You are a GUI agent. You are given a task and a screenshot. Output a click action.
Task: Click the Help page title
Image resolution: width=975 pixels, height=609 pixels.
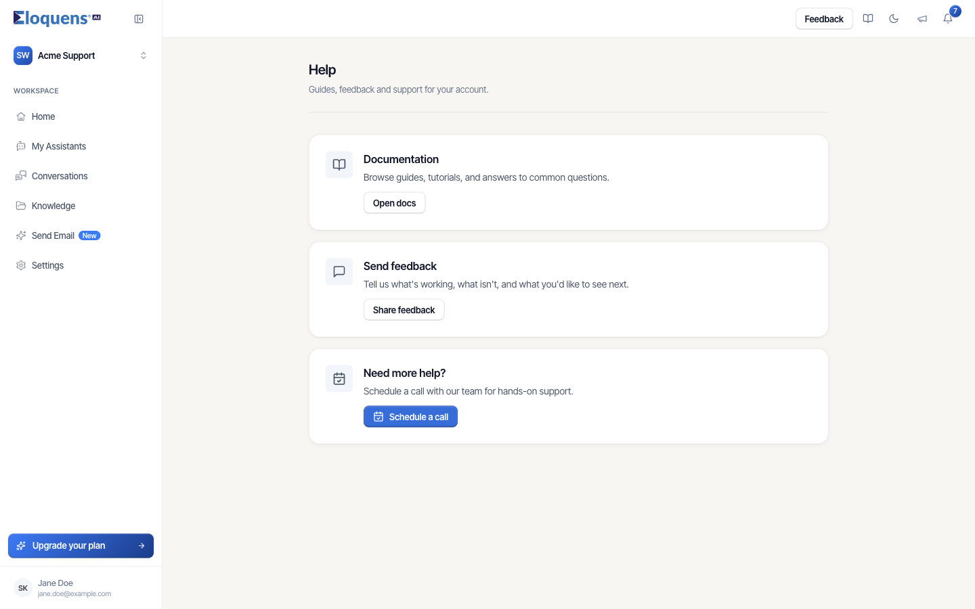click(x=322, y=70)
